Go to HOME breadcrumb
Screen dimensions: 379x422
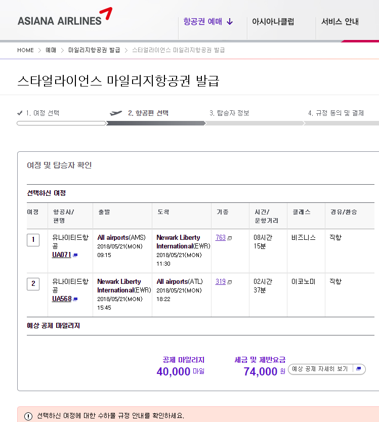[x=26, y=50]
